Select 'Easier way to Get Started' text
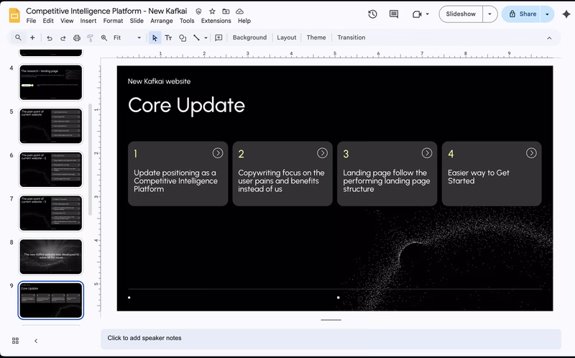This screenshot has width=575, height=358. coord(479,177)
